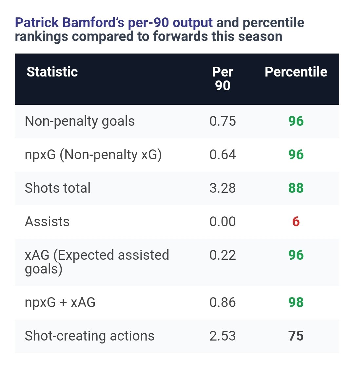Click the 0.75 non-penalty goals value

click(223, 121)
